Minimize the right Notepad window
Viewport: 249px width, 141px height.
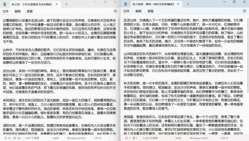pyautogui.click(x=224, y=2)
